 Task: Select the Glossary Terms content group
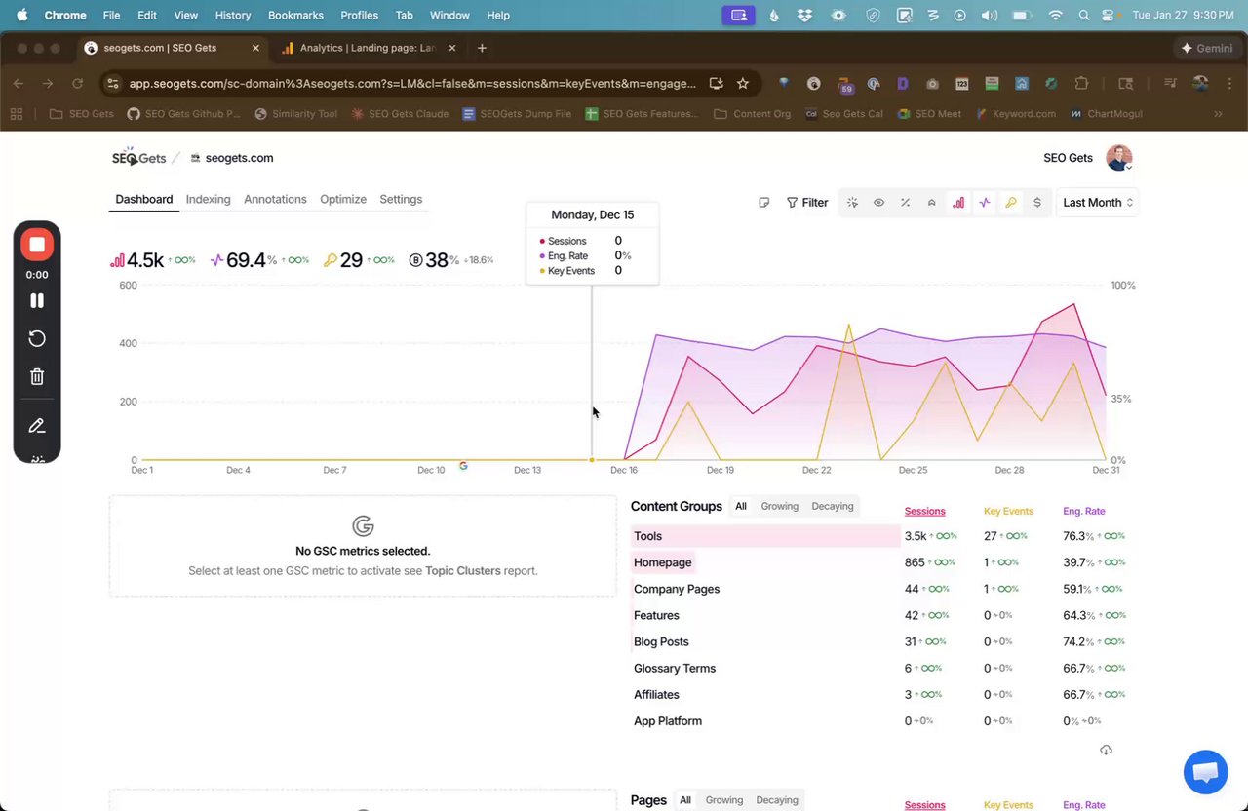coord(675,668)
